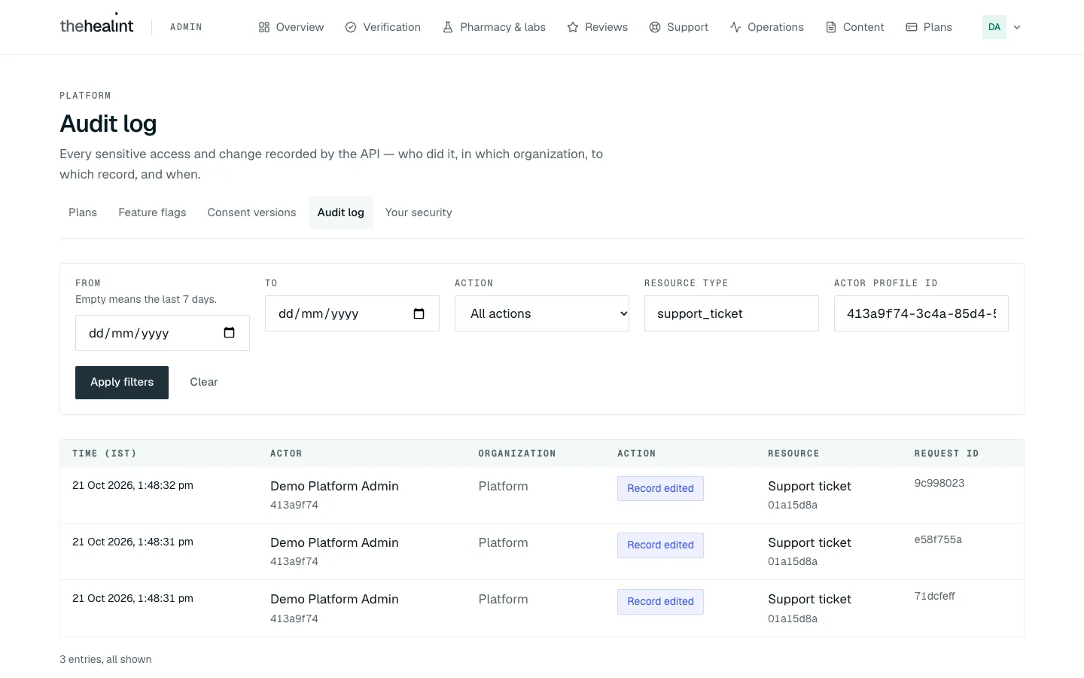
Task: Click the DA user avatar
Action: [994, 27]
